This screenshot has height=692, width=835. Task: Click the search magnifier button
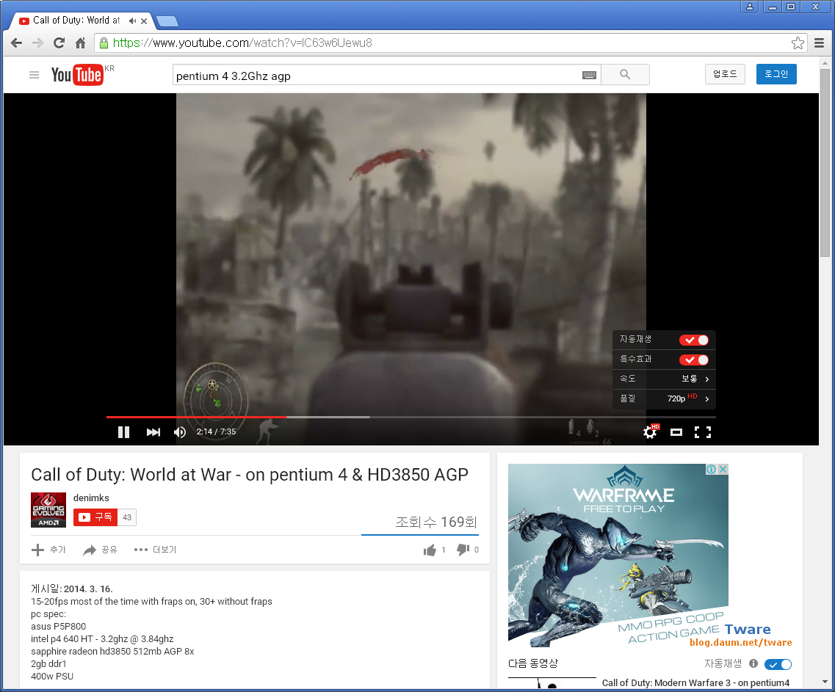tap(625, 75)
